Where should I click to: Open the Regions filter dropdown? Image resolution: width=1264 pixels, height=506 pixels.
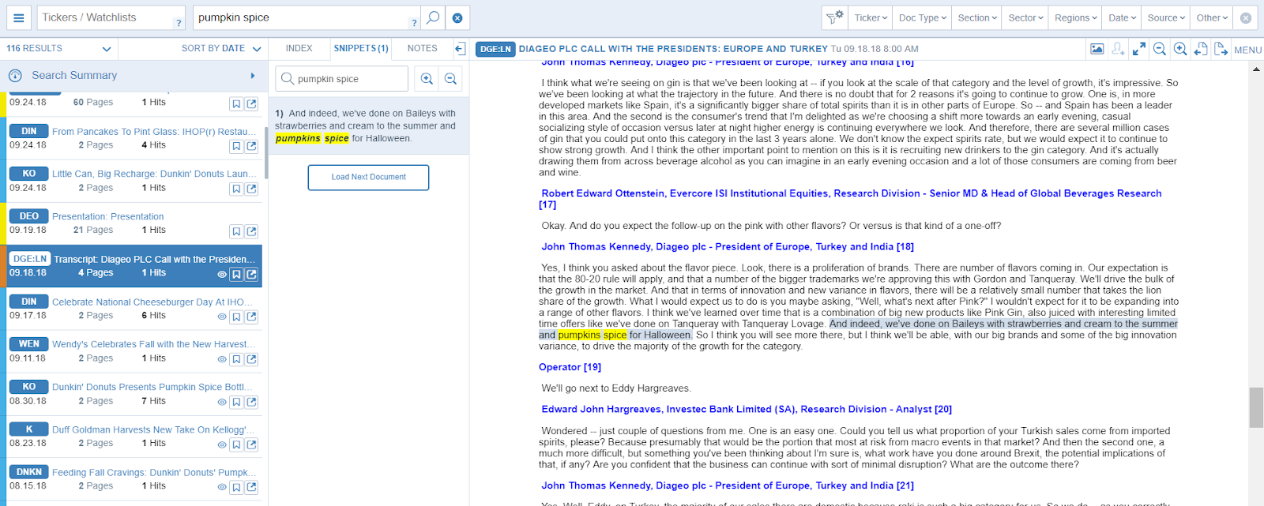coord(1075,17)
